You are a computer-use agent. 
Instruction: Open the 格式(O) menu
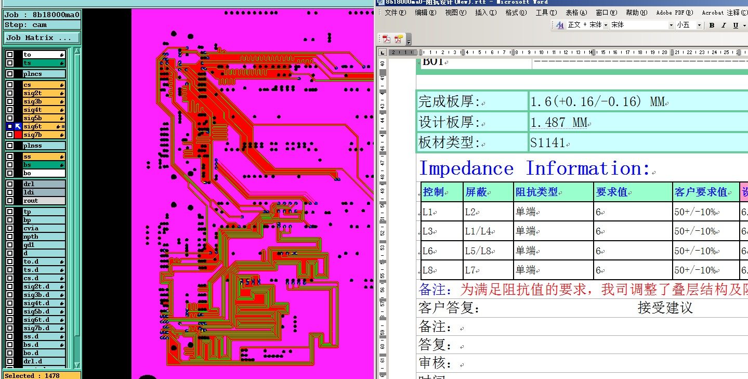click(516, 12)
